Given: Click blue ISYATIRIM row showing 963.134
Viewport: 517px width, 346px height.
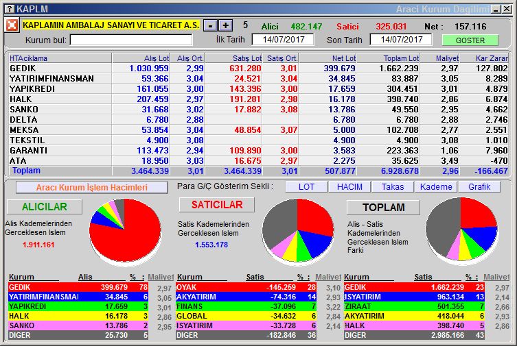Looking at the screenshot, I should [x=414, y=297].
